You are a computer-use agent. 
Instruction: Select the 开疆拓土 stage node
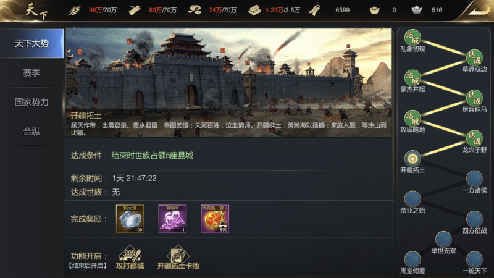[x=412, y=158]
